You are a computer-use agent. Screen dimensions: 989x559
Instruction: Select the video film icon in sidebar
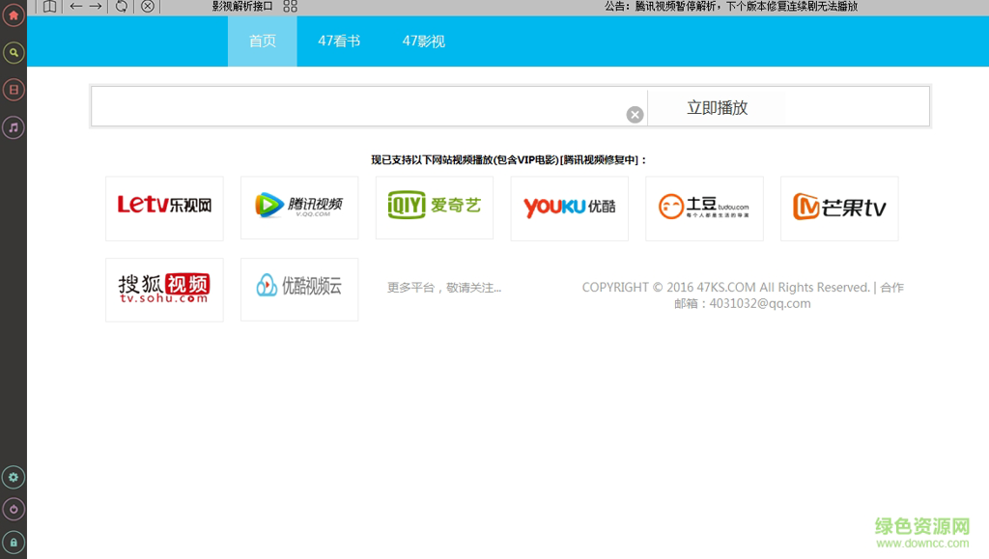[14, 90]
